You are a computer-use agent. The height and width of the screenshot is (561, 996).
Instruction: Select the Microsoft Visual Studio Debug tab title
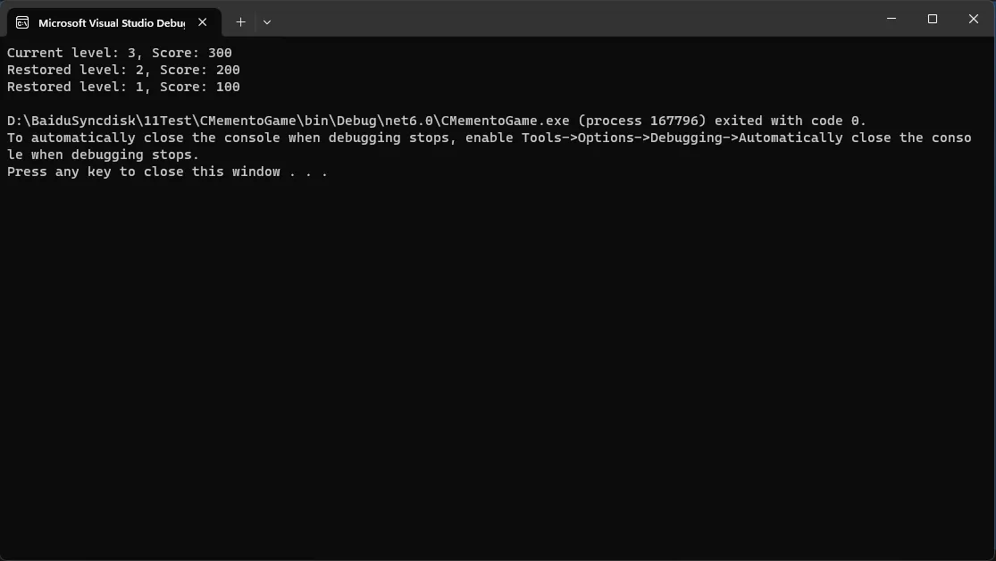pyautogui.click(x=112, y=23)
